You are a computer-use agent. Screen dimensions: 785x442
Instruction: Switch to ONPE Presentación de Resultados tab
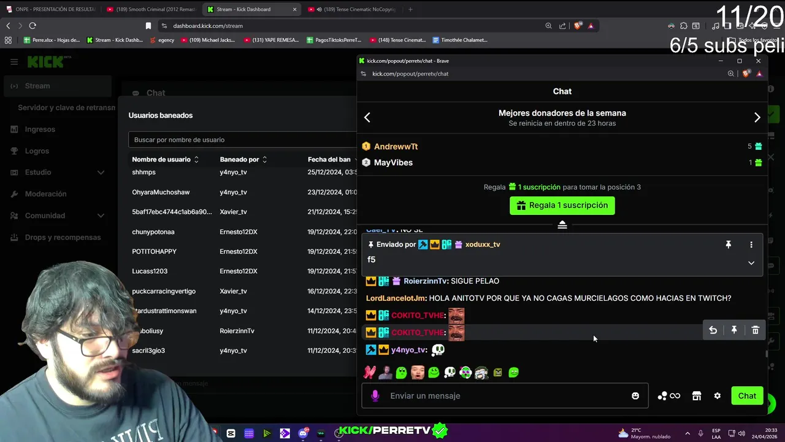pyautogui.click(x=51, y=9)
